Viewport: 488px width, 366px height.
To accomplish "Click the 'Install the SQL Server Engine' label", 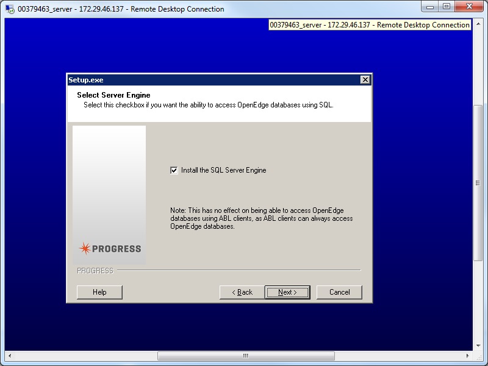I will point(223,170).
